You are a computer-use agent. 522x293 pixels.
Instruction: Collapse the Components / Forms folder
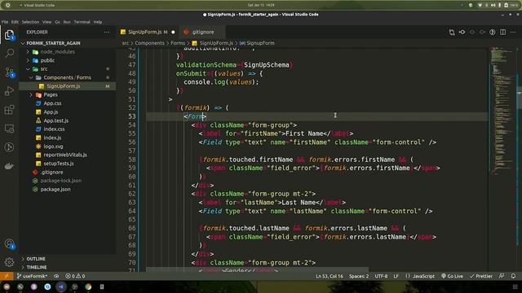tap(67, 78)
